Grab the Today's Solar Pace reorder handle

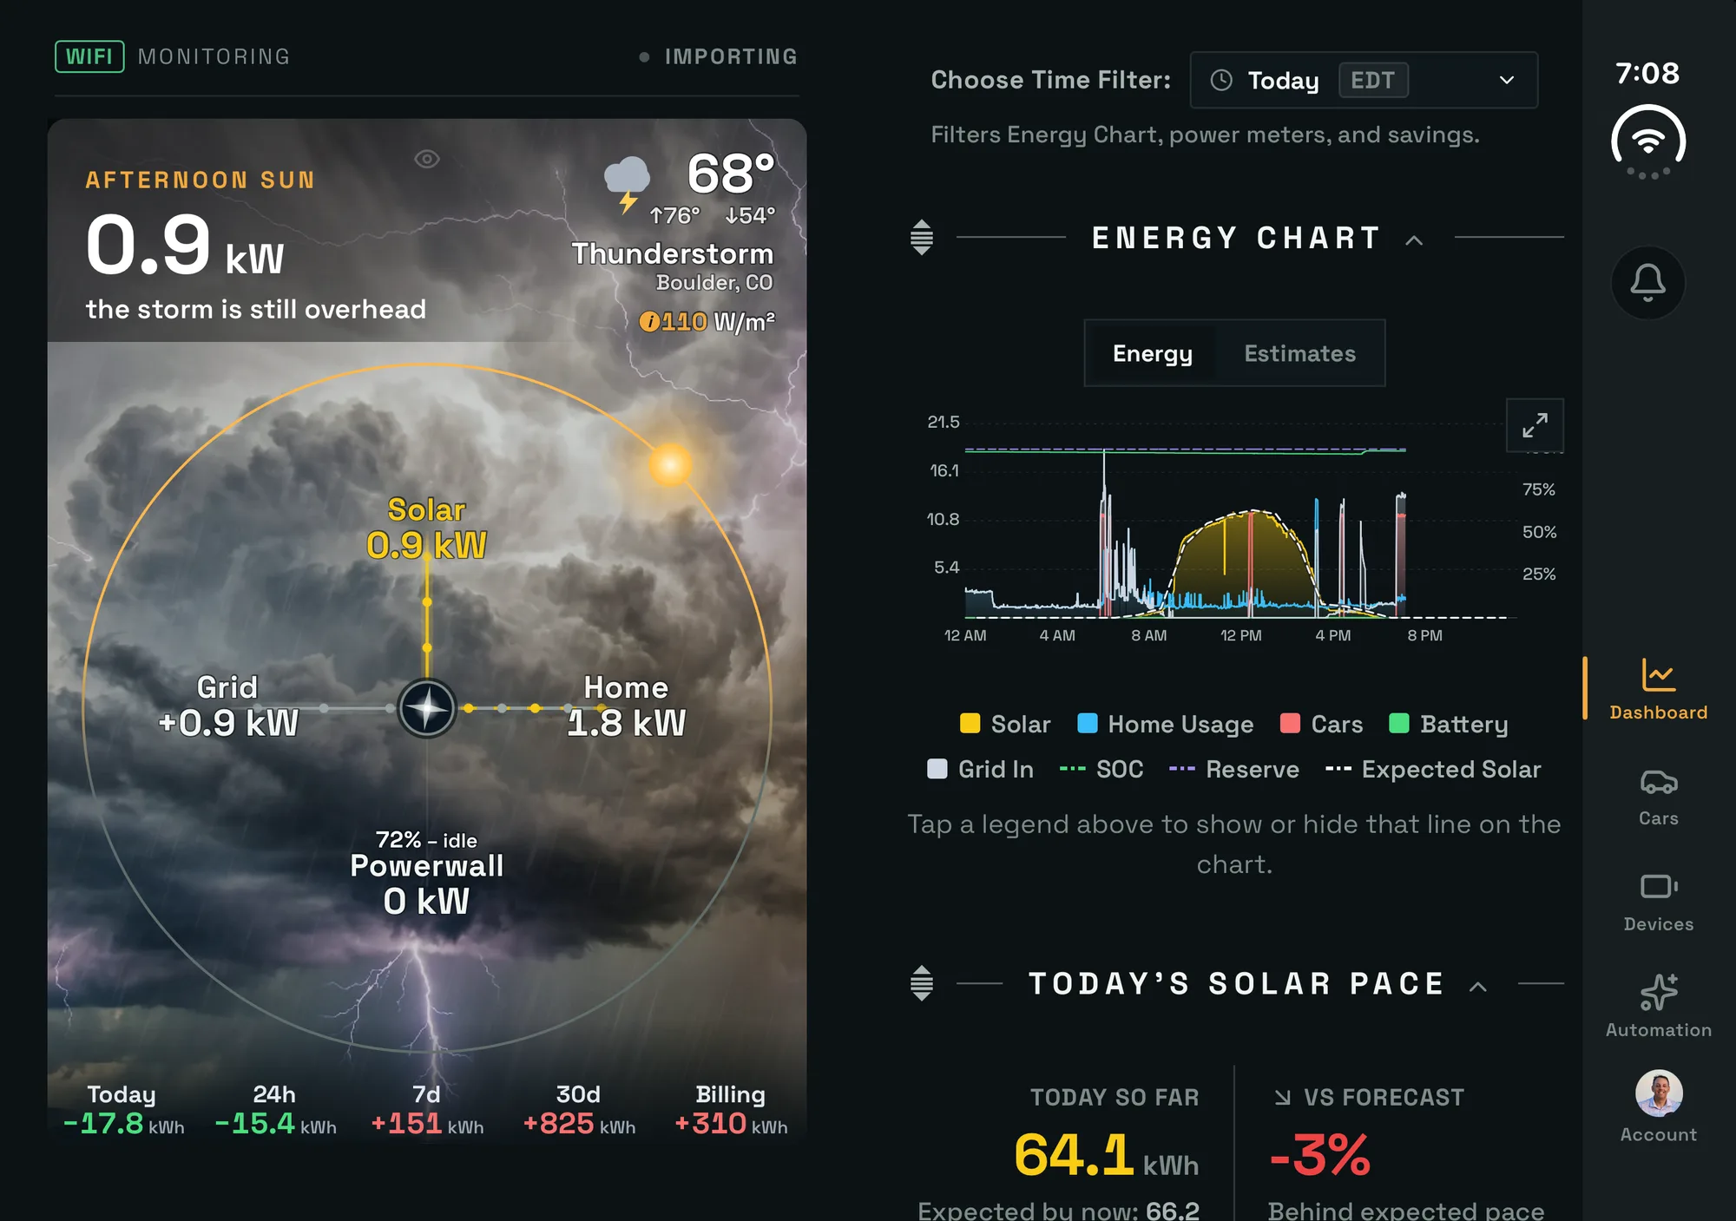tap(922, 983)
